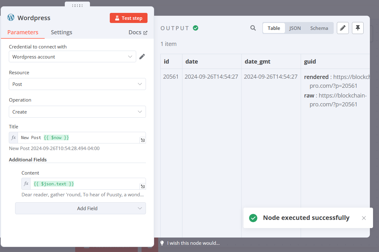
Task: Click the Content preview 'Dear reader, gather 'round' text
Action: coord(83,194)
